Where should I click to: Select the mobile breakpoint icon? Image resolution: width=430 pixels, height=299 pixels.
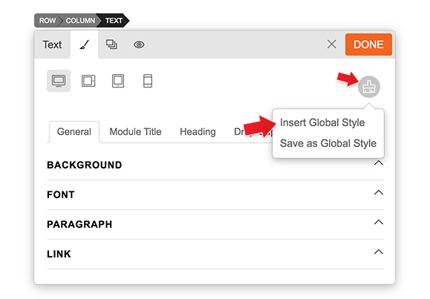click(x=148, y=81)
